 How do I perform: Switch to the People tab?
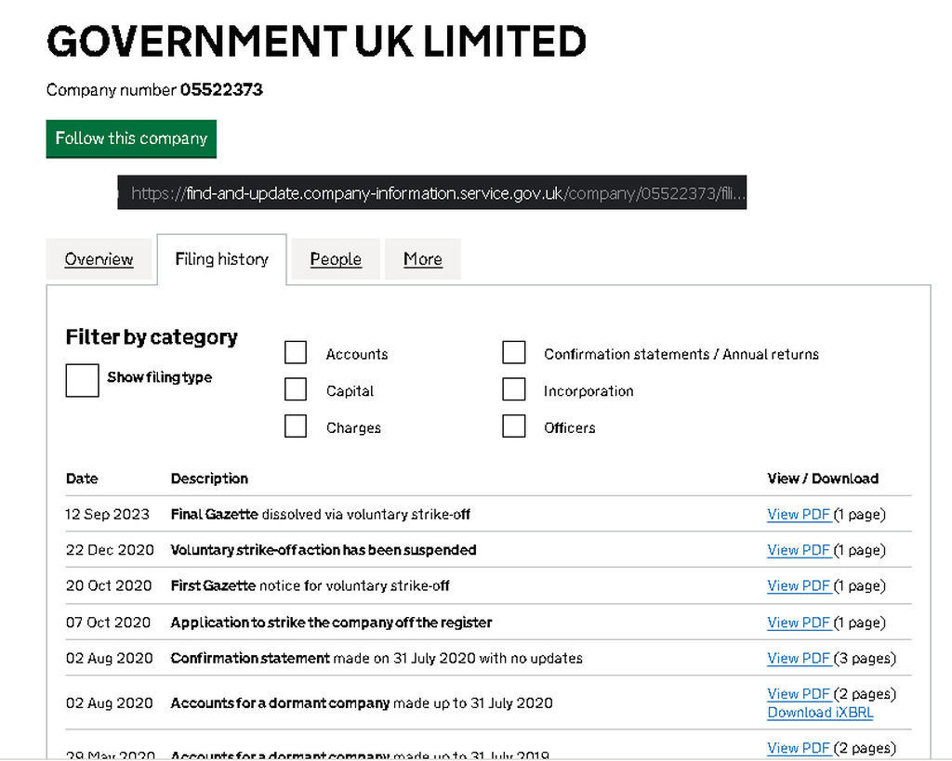336,259
